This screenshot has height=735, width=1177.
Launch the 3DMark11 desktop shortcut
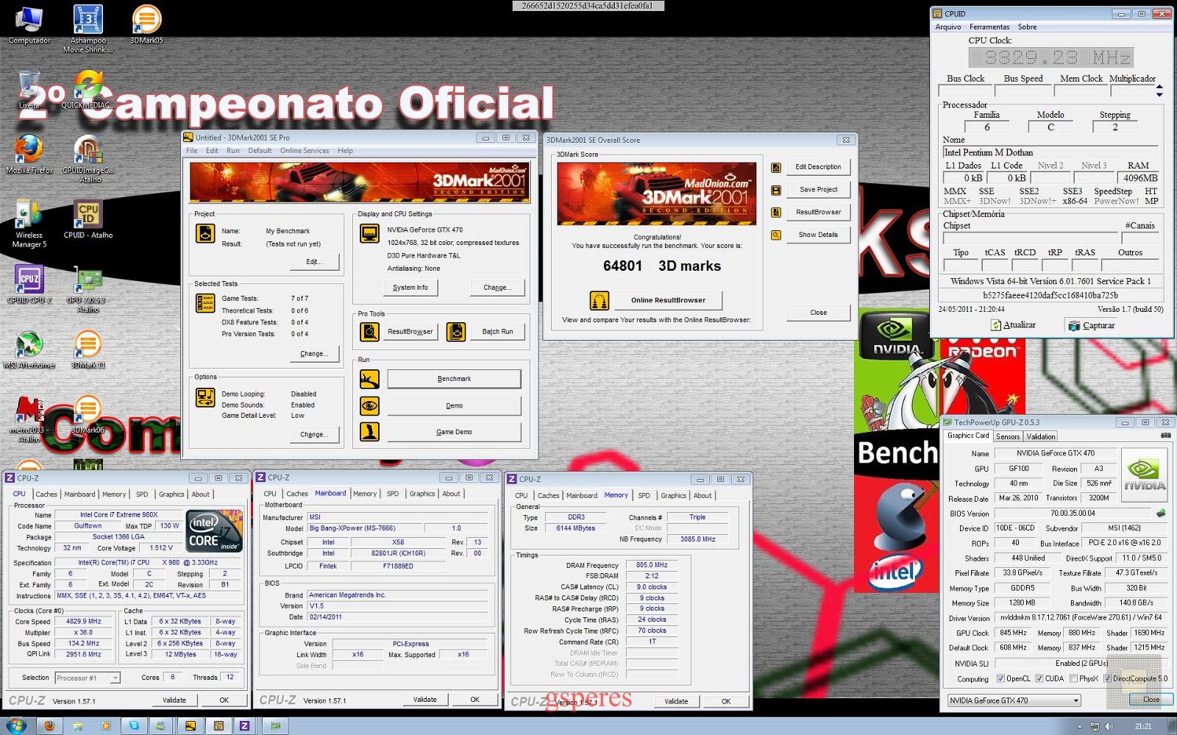88,349
